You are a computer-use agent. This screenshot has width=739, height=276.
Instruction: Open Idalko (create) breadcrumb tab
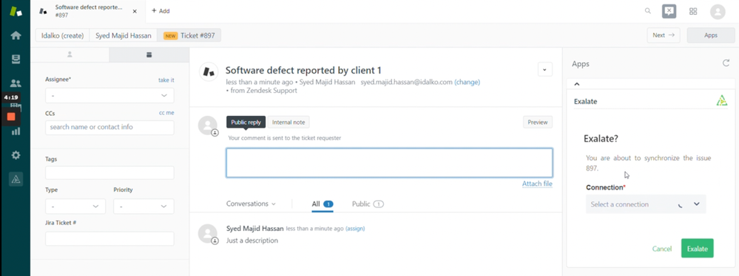pyautogui.click(x=62, y=35)
